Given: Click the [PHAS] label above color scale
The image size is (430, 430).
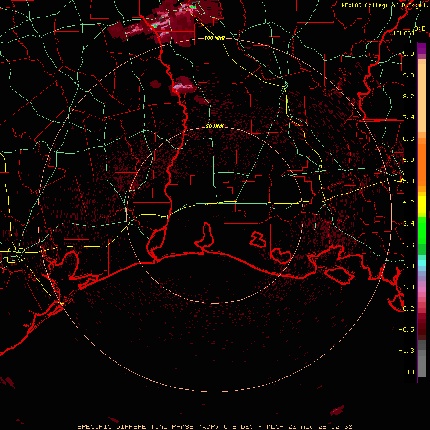Looking at the screenshot, I should 404,33.
